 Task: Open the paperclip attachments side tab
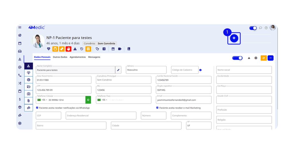pos(28,101)
